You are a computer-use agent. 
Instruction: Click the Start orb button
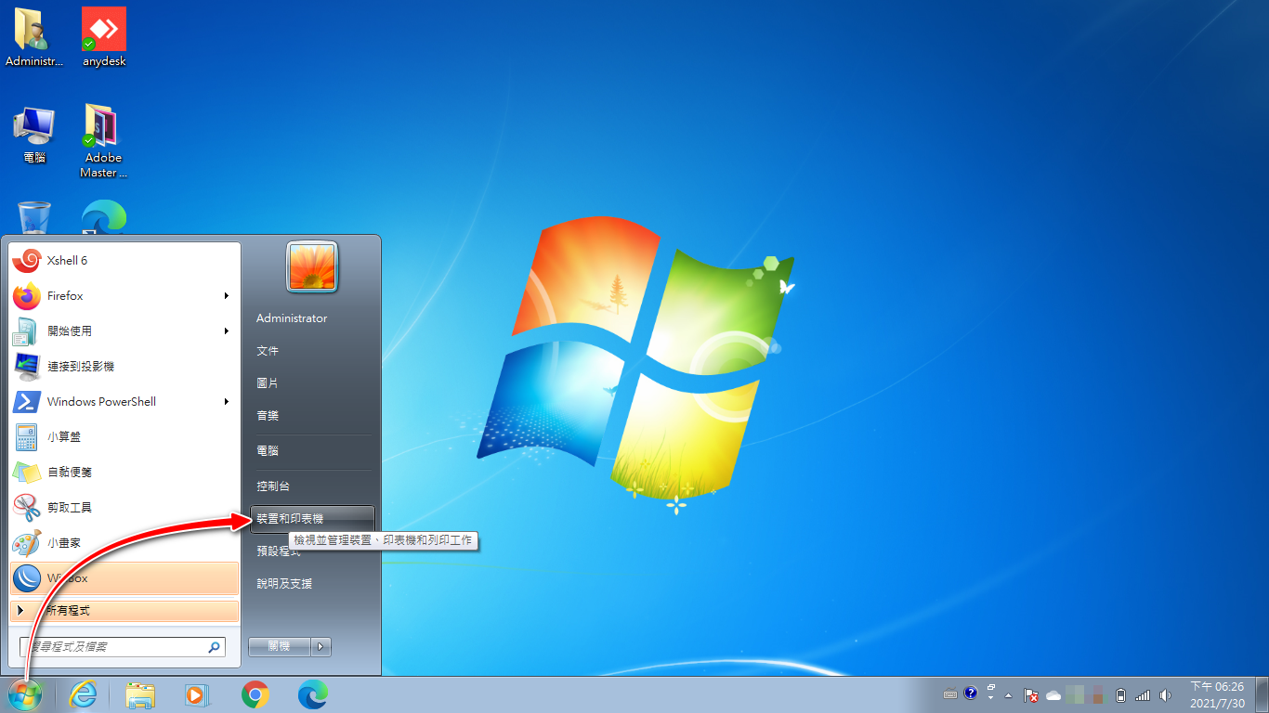pyautogui.click(x=25, y=694)
